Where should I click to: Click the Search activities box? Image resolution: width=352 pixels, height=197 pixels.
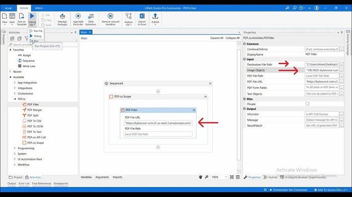pos(43,45)
